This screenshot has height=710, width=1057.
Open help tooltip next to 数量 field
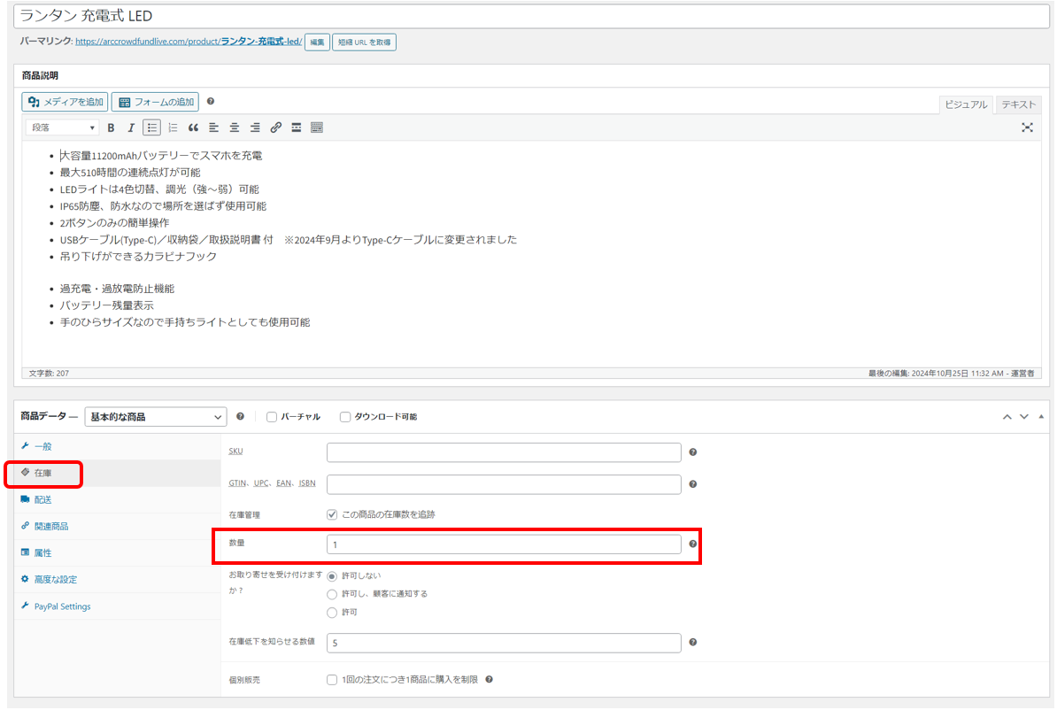(x=692, y=544)
